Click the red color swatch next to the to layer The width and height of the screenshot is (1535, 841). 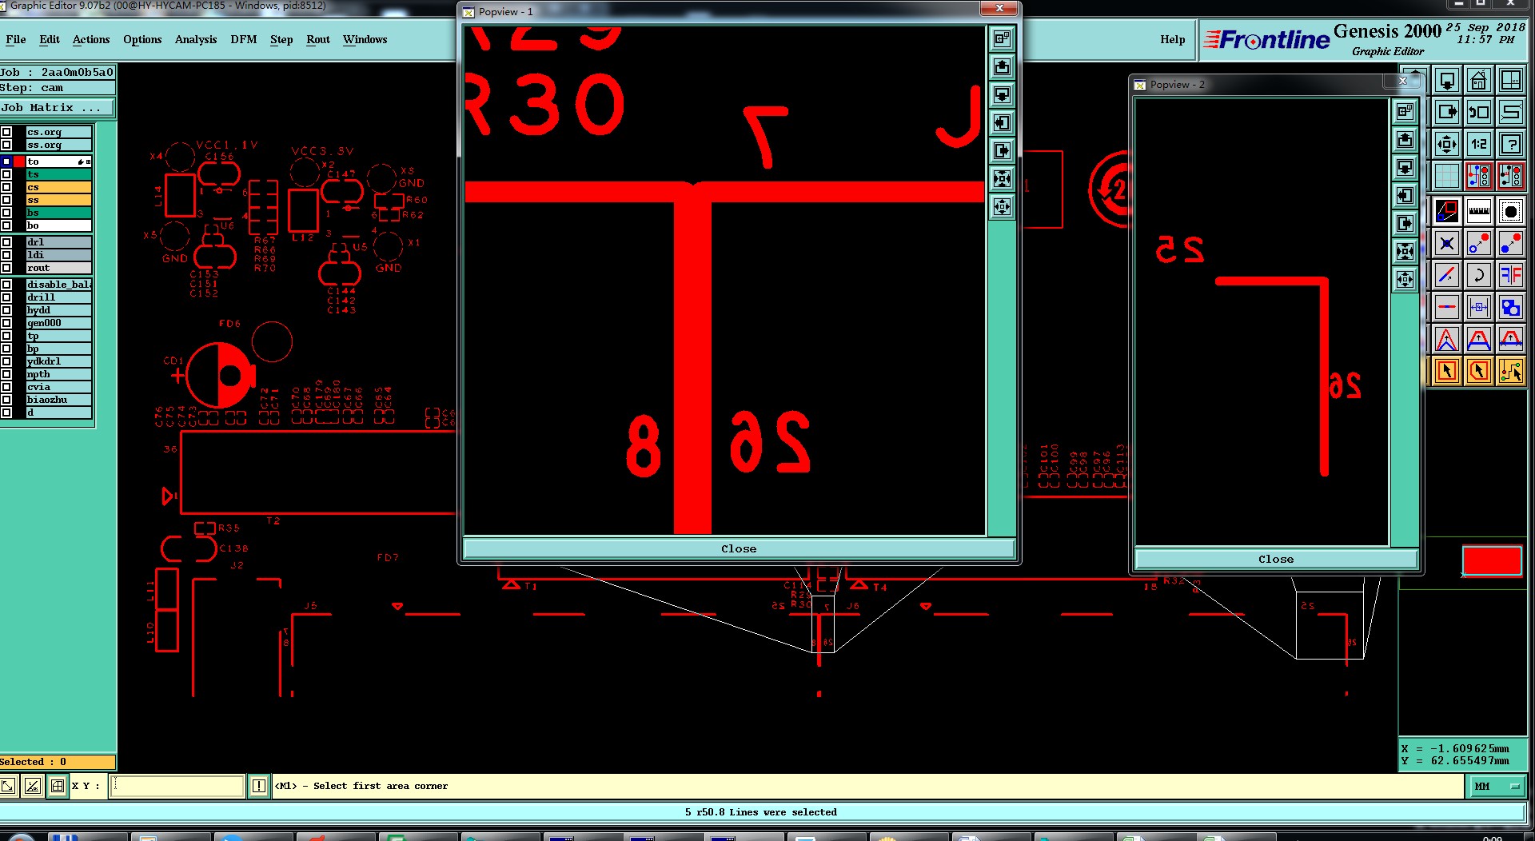[19, 161]
